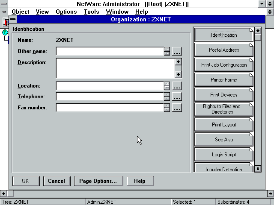
Task: Open the Window menu
Action: click(117, 12)
